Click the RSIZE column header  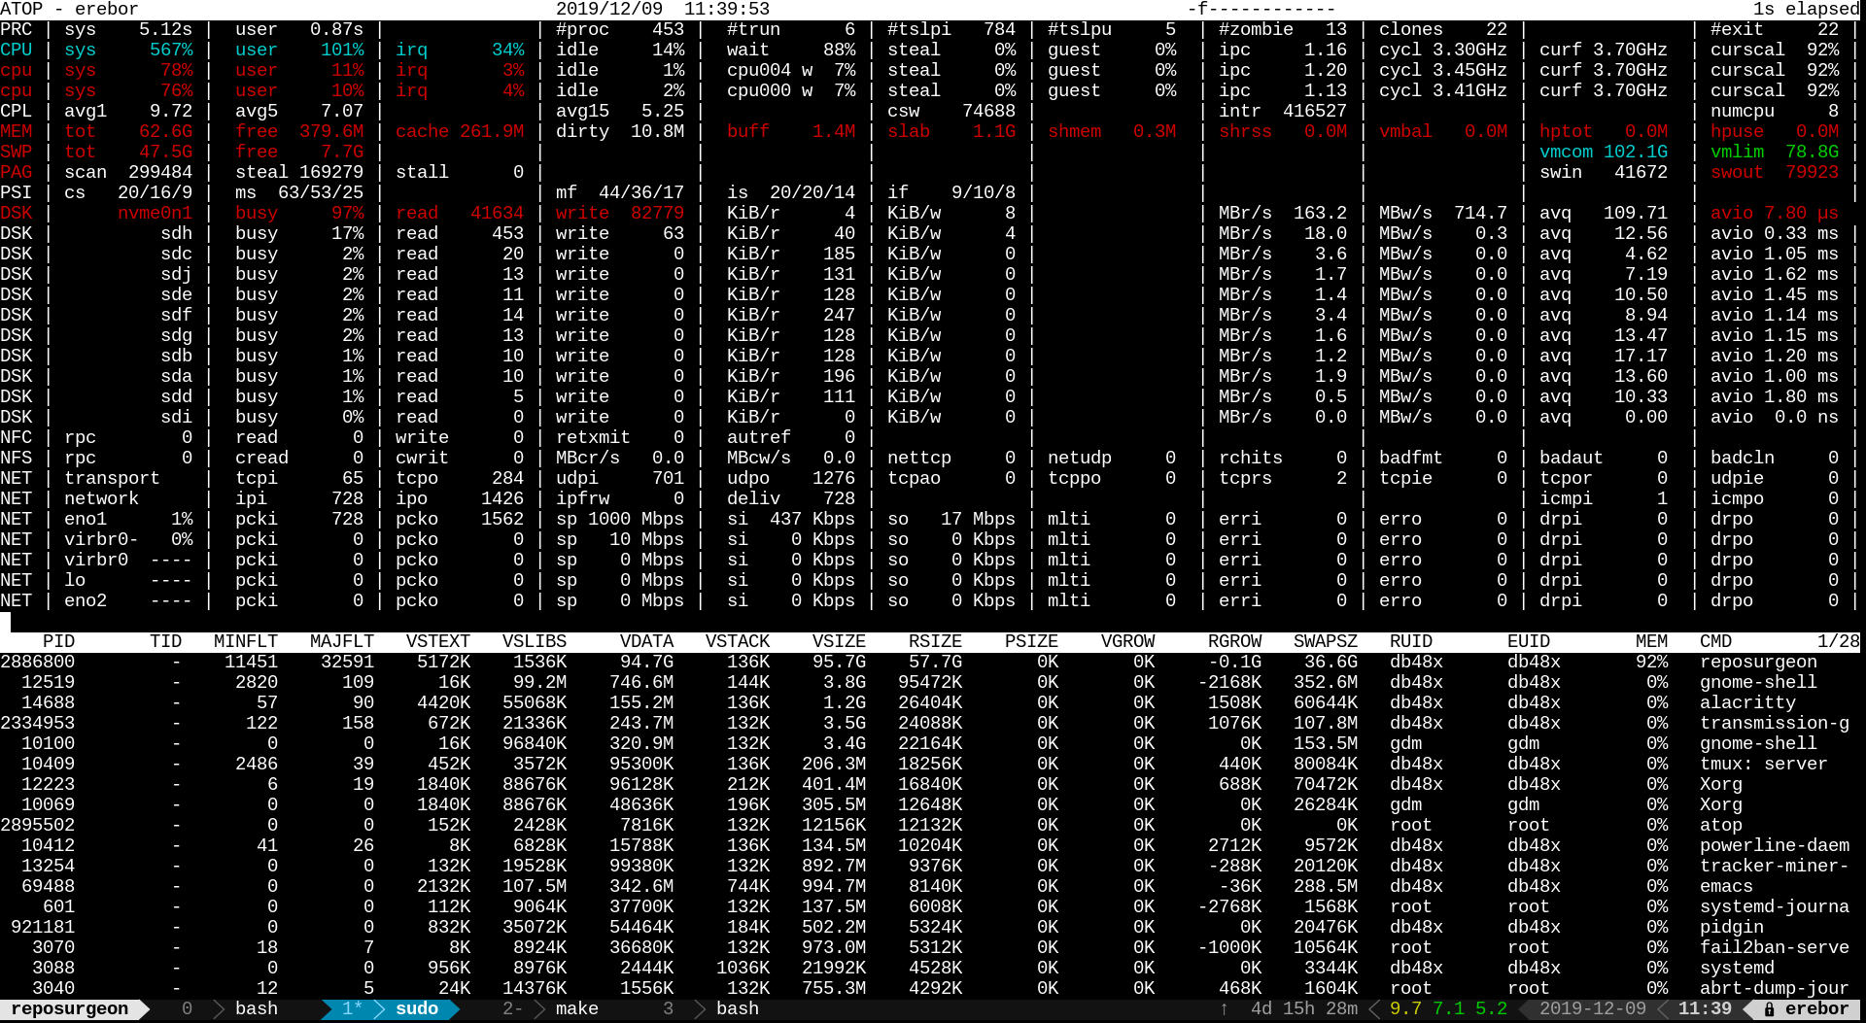(x=935, y=642)
